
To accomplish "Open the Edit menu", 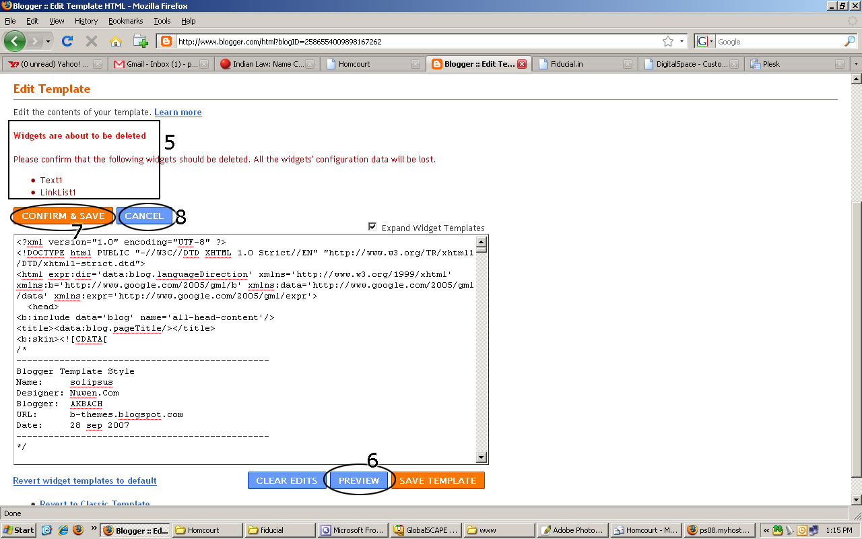I will click(x=32, y=21).
